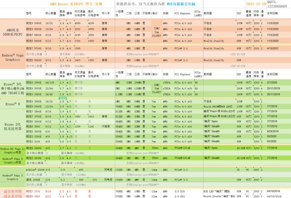Click the model cell '锐龙5 3500X'

[x=34, y=132]
